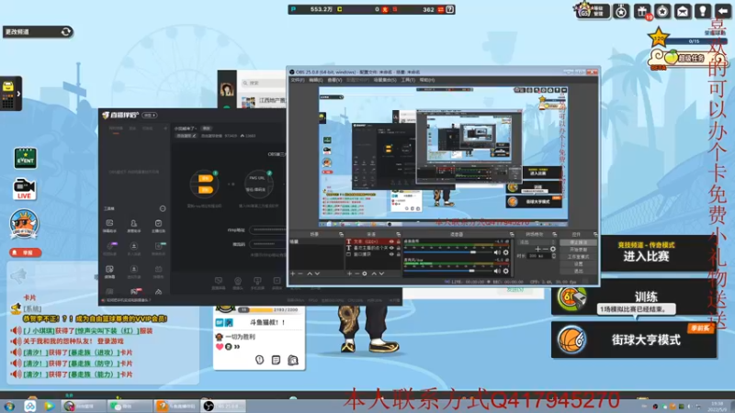Screen dimensions: 735x413
Task: Add a new OBS source with plus
Action: pyautogui.click(x=349, y=273)
